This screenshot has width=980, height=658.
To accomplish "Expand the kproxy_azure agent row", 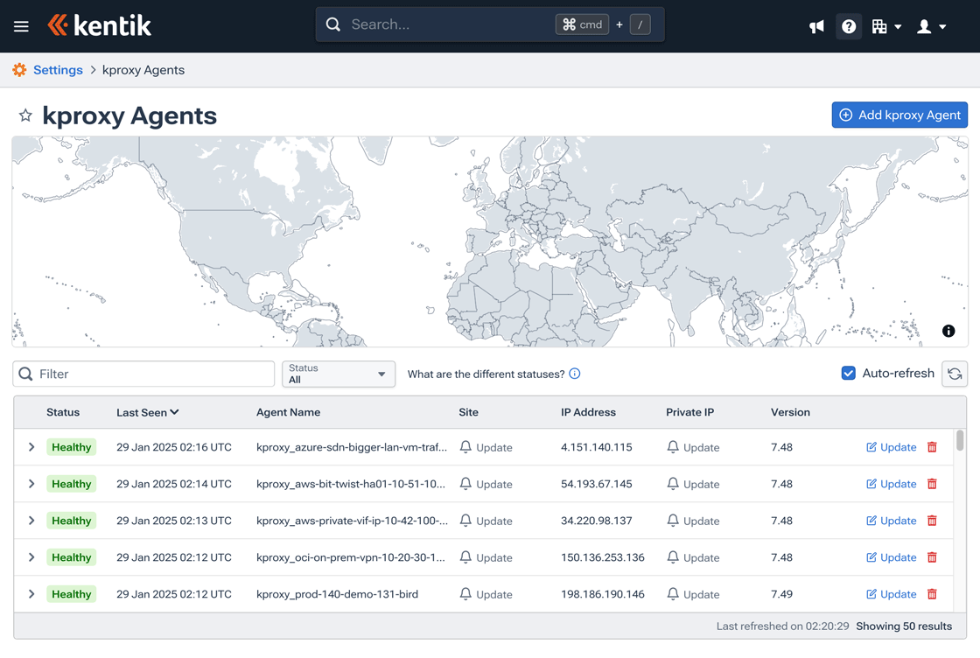I will pyautogui.click(x=31, y=446).
